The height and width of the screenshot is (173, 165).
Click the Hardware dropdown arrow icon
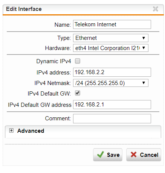click(x=144, y=48)
